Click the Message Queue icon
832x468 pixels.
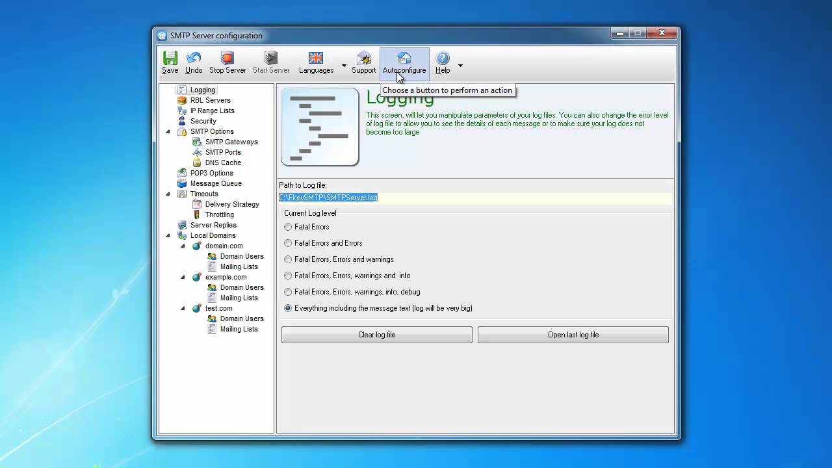182,183
